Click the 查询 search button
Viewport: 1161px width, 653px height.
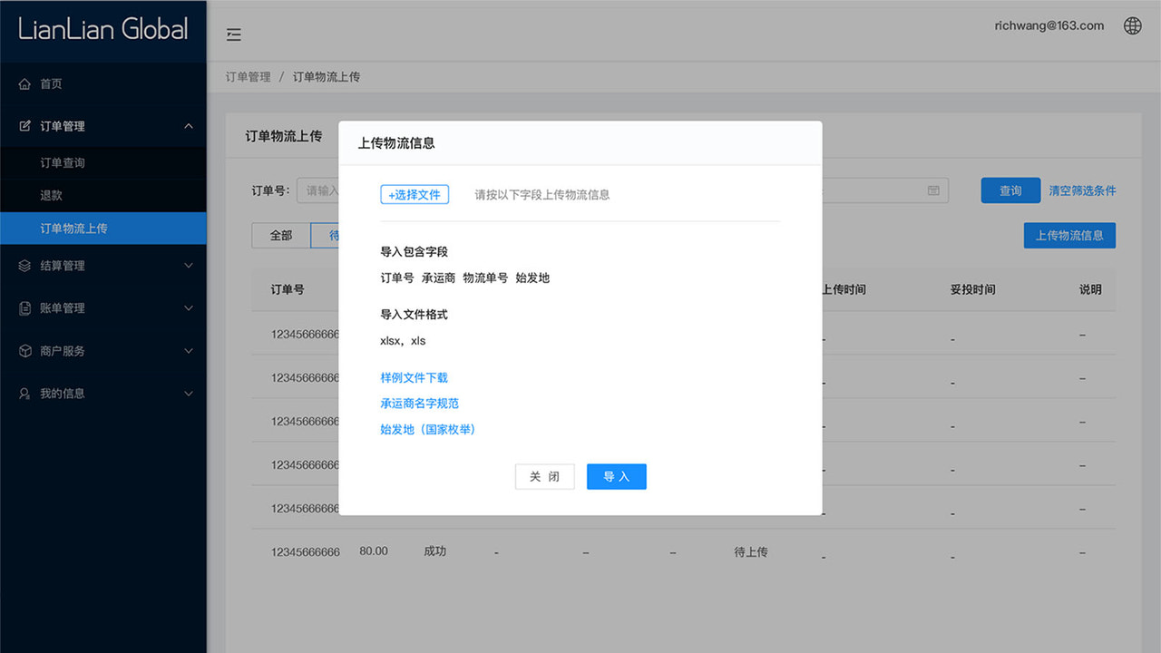(x=1010, y=190)
